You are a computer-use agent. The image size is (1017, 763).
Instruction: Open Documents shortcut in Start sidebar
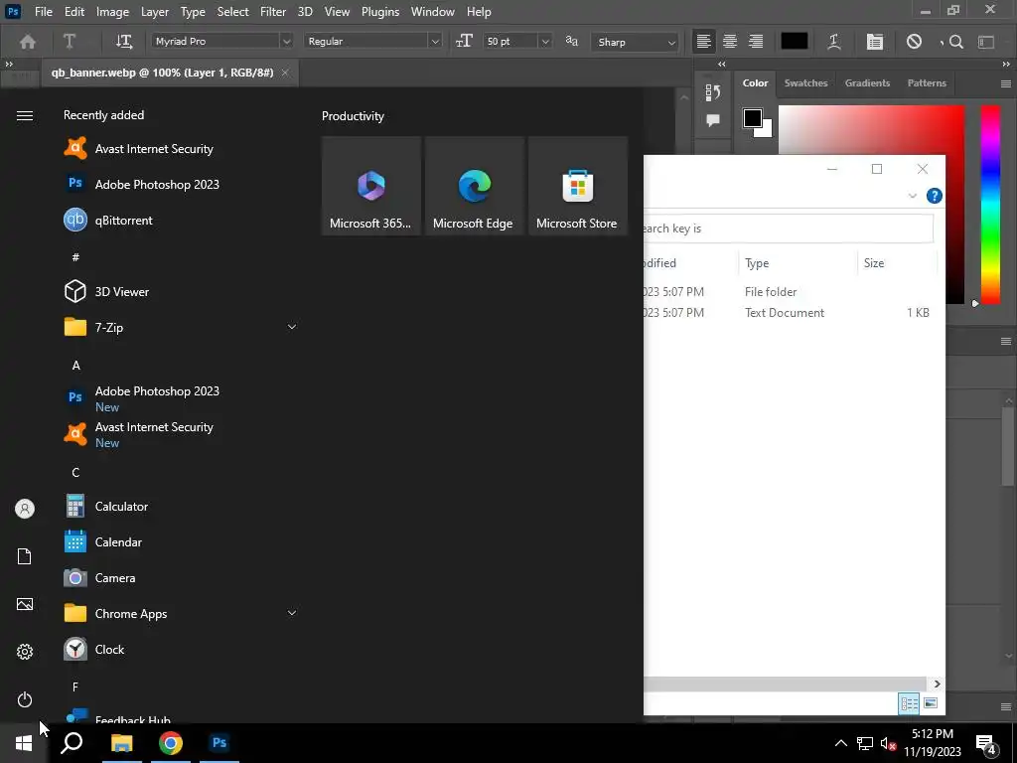pyautogui.click(x=25, y=556)
